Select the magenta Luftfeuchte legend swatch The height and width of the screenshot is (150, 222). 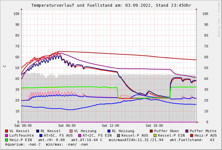point(7,135)
